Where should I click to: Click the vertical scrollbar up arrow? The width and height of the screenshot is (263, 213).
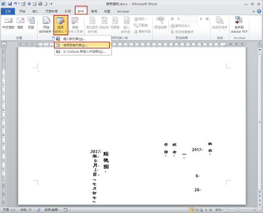(x=260, y=50)
